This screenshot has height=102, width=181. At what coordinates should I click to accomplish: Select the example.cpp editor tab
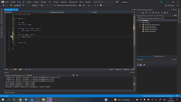click(8, 10)
